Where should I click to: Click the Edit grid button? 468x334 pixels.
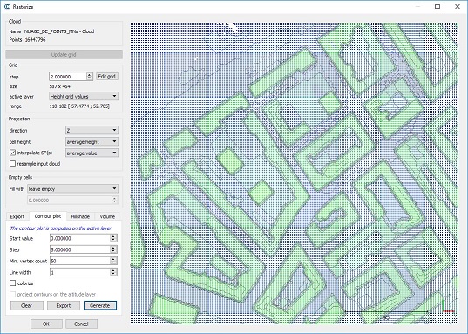pos(107,77)
